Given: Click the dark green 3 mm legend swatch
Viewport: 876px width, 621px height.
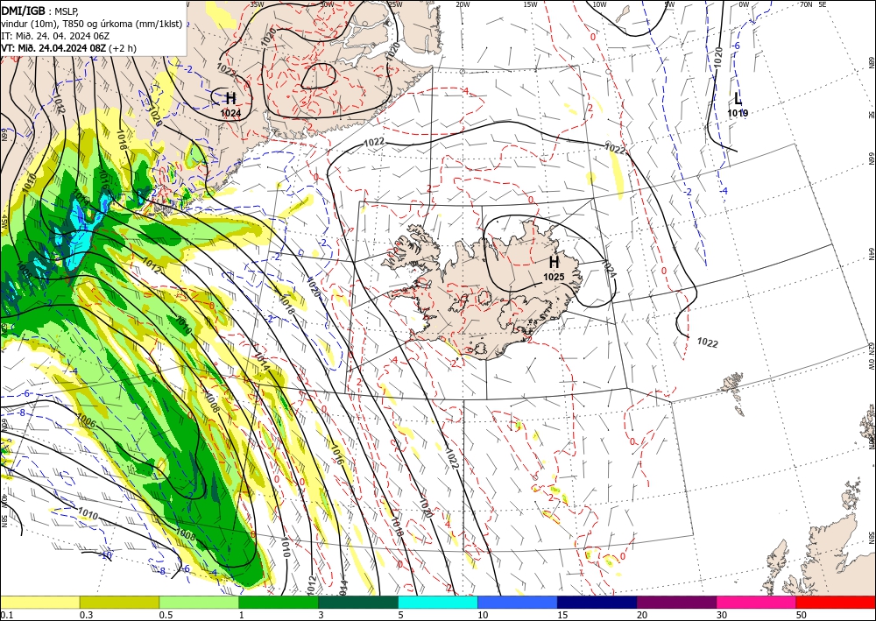Looking at the screenshot, I should 358,602.
